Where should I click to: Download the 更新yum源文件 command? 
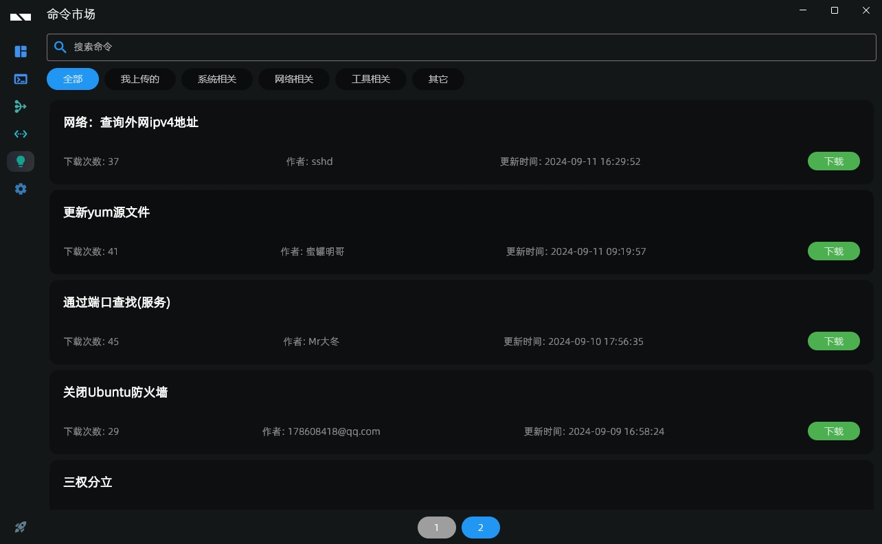point(834,251)
